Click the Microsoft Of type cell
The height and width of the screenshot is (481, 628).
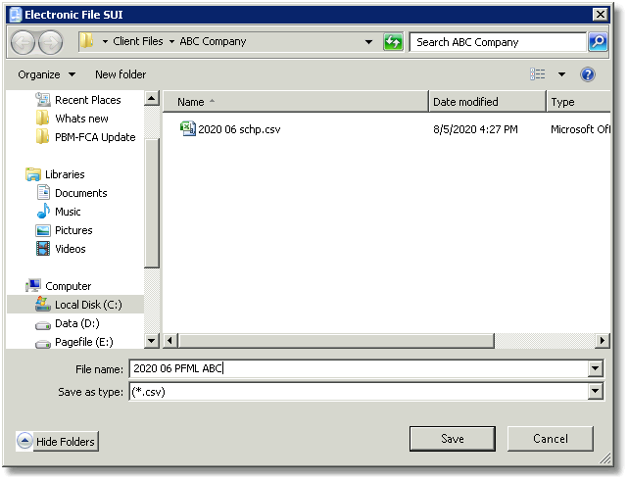[580, 129]
